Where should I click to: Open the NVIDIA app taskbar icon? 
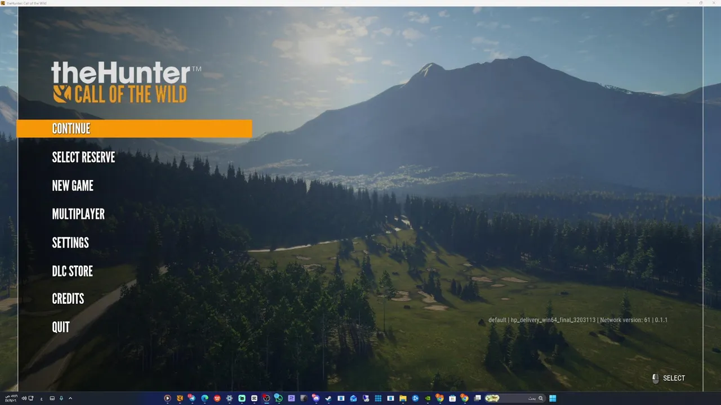pos(428,398)
